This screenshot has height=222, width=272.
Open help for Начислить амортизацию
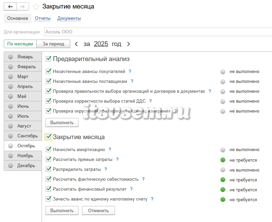[110, 149]
